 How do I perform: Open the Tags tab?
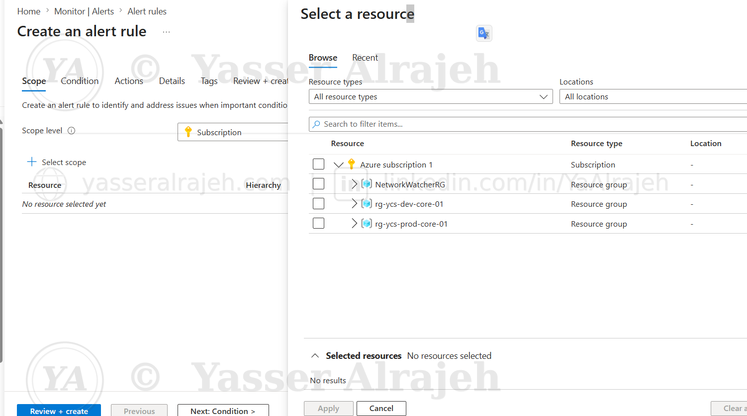[209, 81]
